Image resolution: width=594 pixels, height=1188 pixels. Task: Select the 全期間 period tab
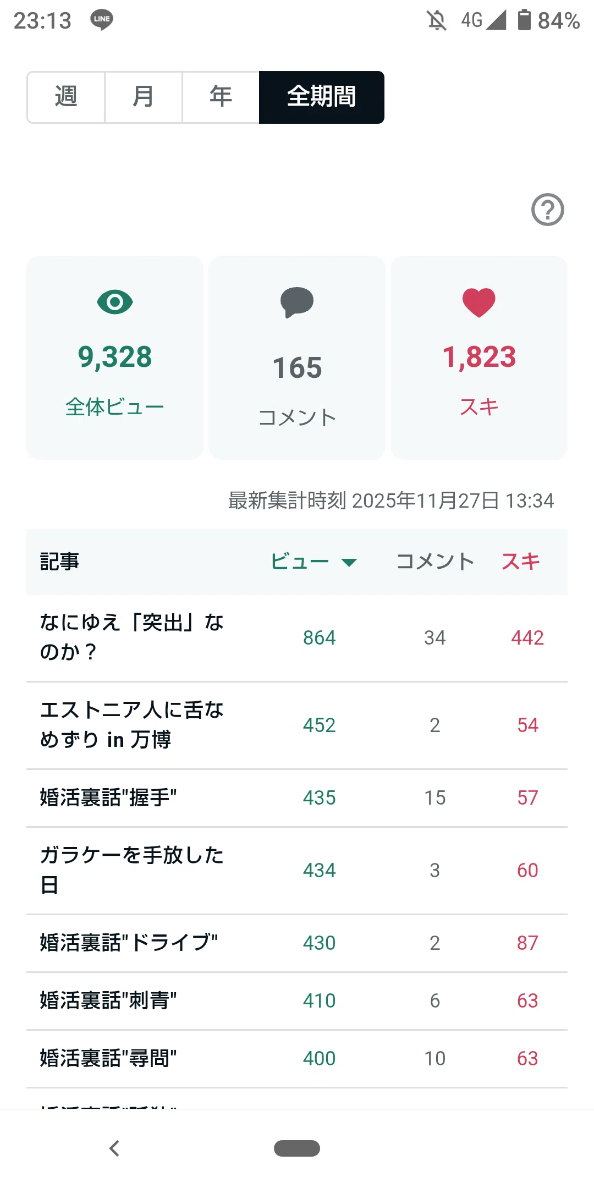pos(322,97)
